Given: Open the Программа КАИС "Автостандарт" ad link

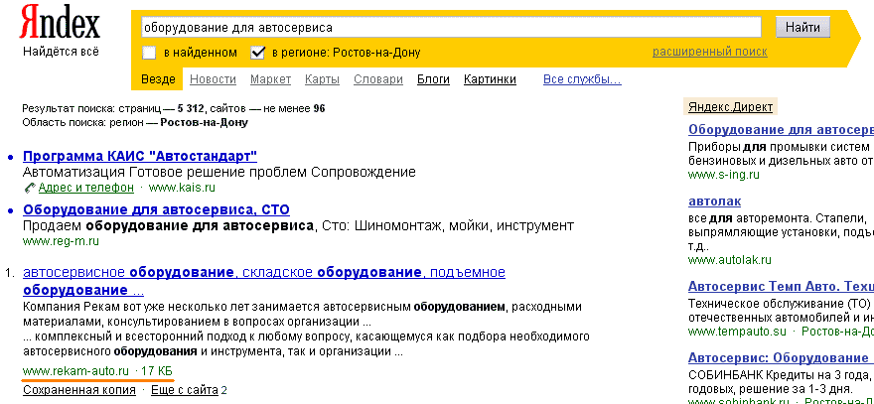Looking at the screenshot, I should [140, 156].
